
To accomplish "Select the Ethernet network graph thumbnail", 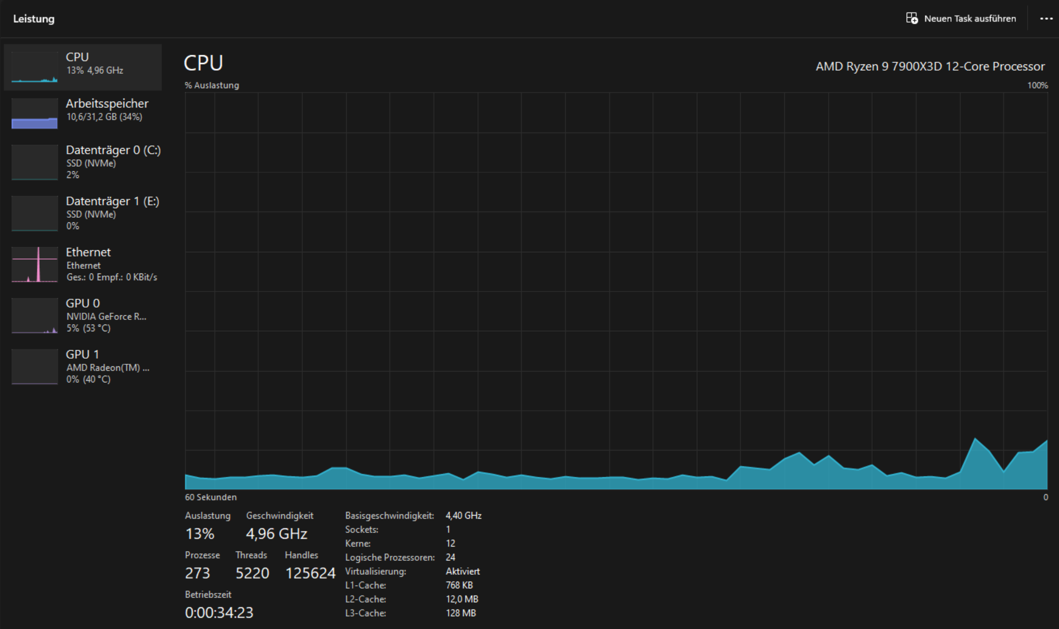I will [35, 264].
